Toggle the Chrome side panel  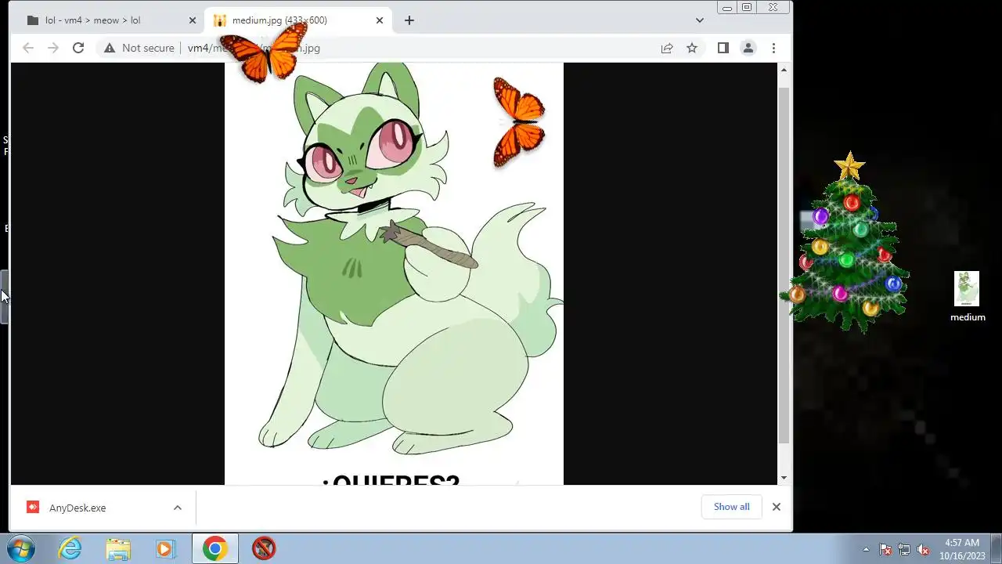click(723, 48)
